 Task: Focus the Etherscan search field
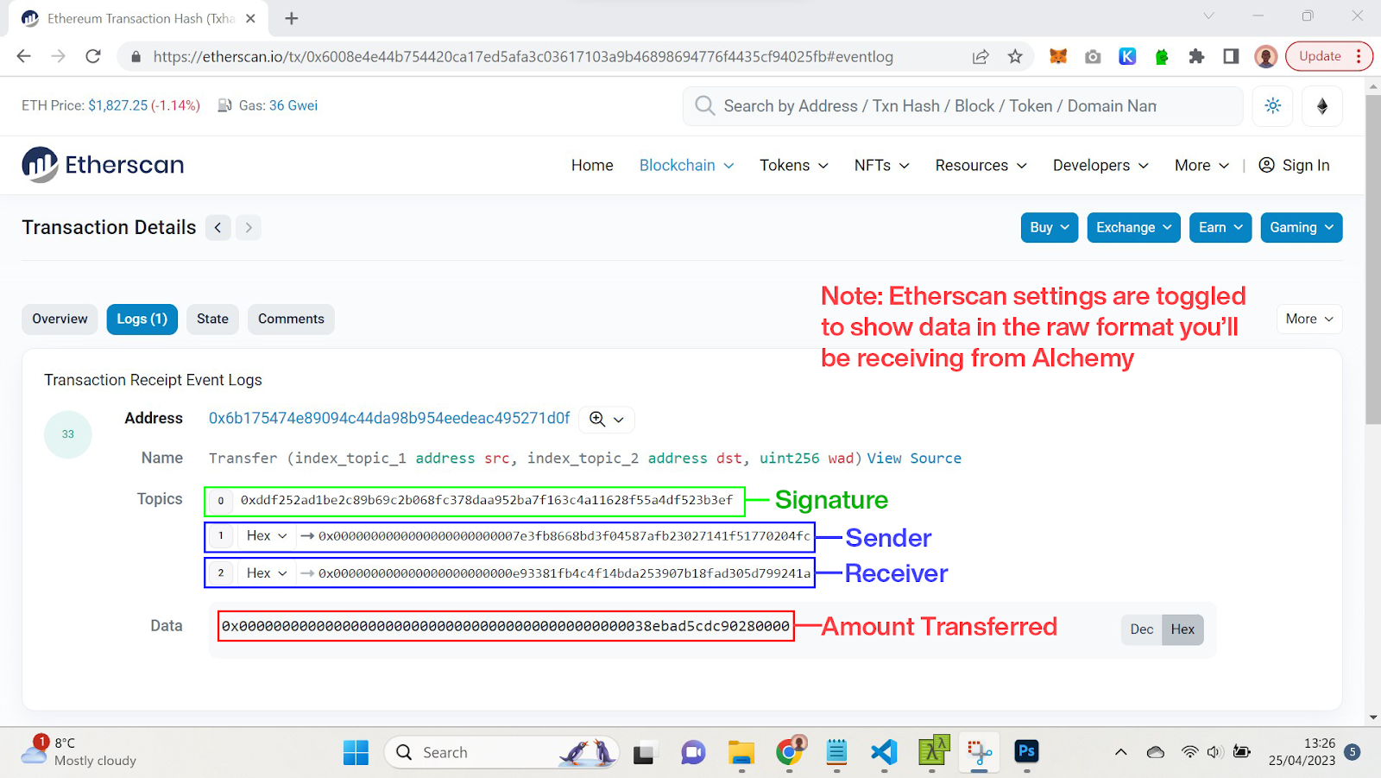point(962,106)
